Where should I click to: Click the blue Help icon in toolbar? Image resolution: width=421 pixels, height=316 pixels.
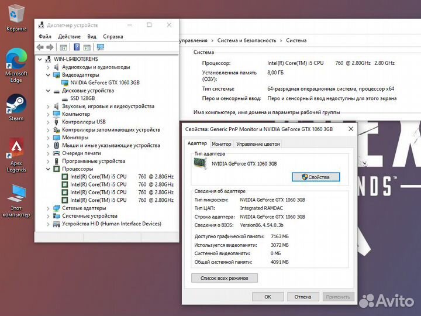tap(77, 47)
